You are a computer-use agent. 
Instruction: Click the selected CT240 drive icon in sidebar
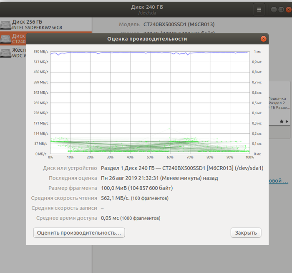click(5, 39)
